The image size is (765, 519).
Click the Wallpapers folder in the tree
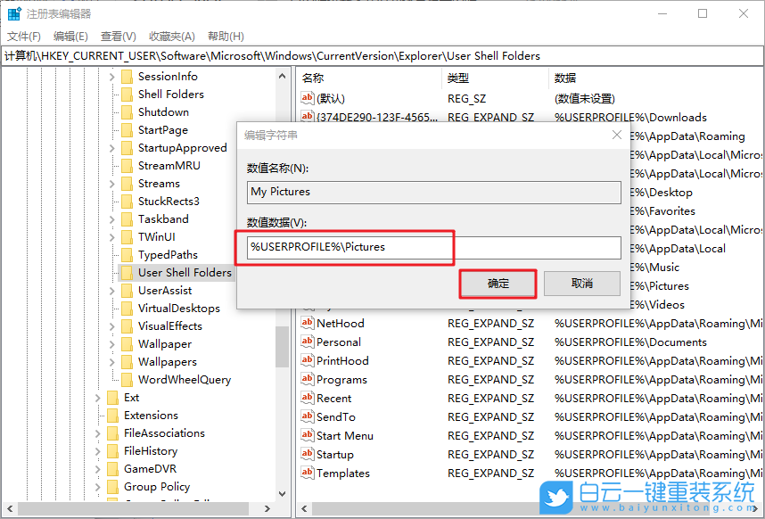point(169,361)
